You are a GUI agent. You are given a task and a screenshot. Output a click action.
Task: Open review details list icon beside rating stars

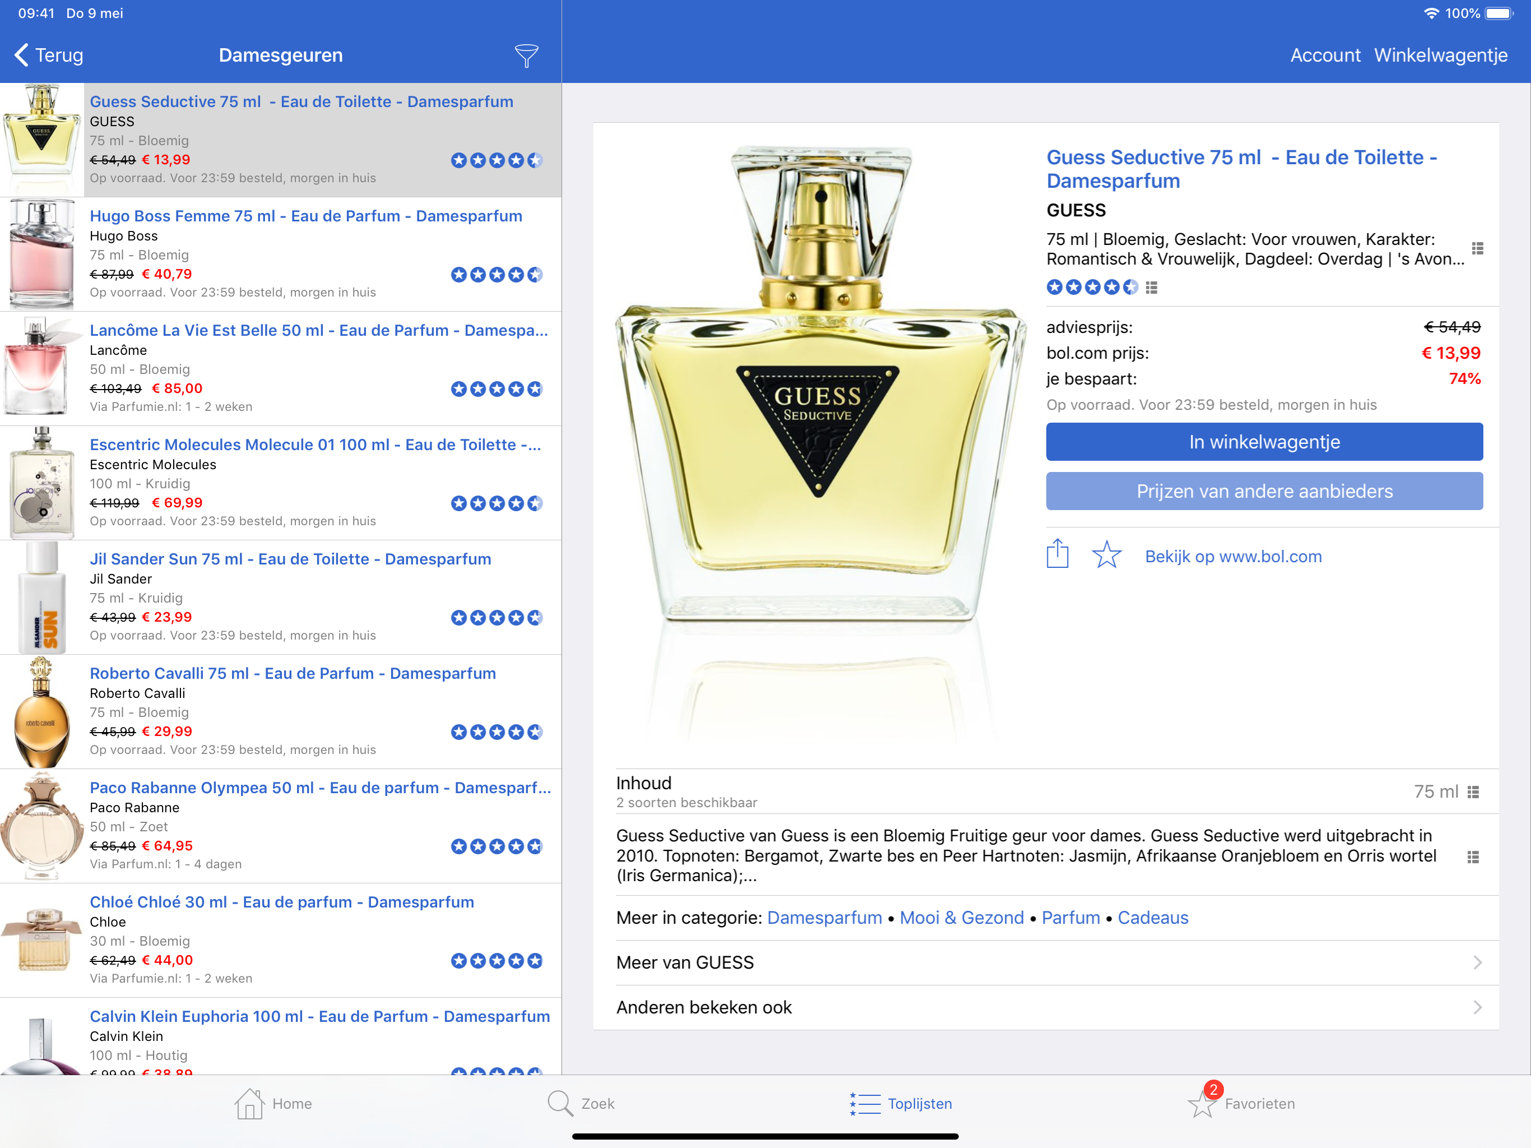pyautogui.click(x=1151, y=288)
